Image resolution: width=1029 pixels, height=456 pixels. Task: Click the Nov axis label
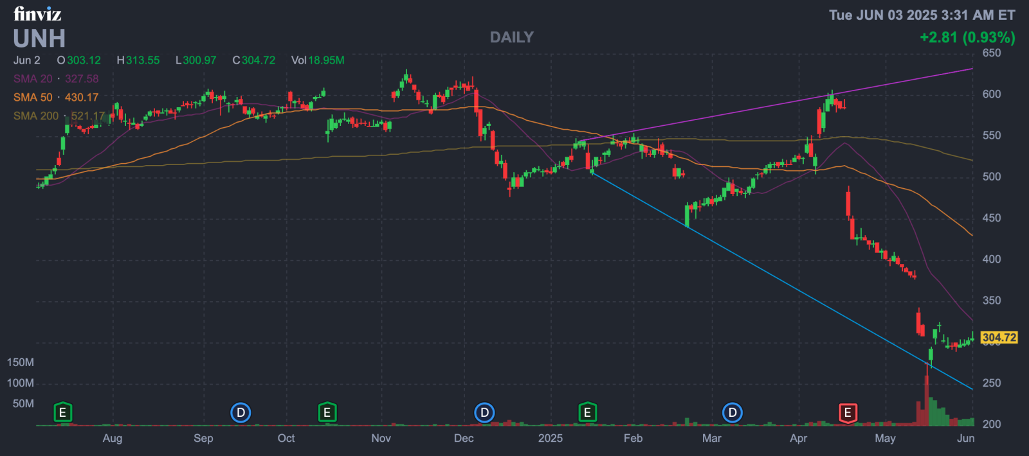[381, 438]
